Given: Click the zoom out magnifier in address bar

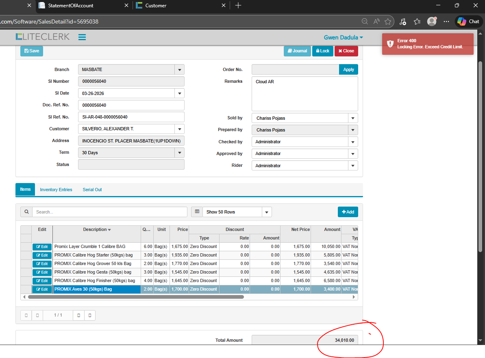Looking at the screenshot, I should (365, 22).
